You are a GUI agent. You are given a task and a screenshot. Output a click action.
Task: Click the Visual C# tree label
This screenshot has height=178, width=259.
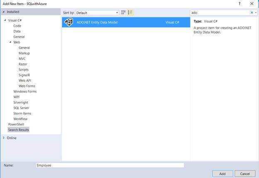click(15, 20)
